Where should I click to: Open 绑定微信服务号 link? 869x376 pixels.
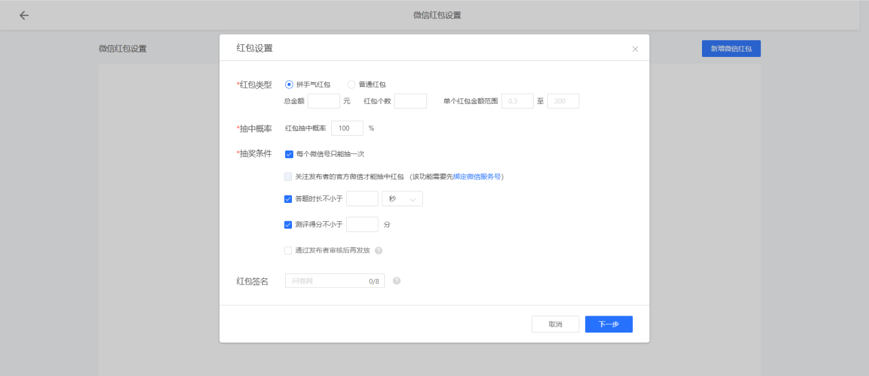pos(477,176)
